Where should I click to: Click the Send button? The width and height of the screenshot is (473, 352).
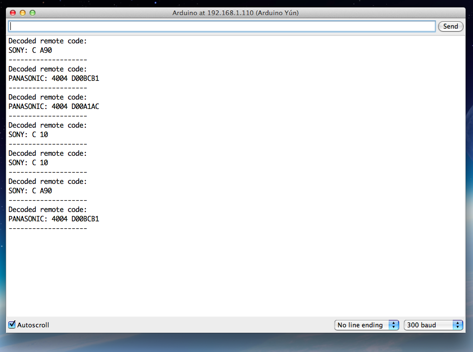pos(450,26)
